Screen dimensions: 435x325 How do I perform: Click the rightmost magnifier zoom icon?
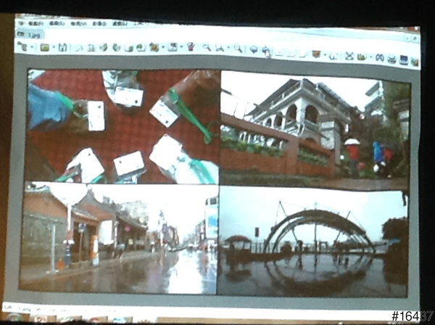[x=237, y=49]
